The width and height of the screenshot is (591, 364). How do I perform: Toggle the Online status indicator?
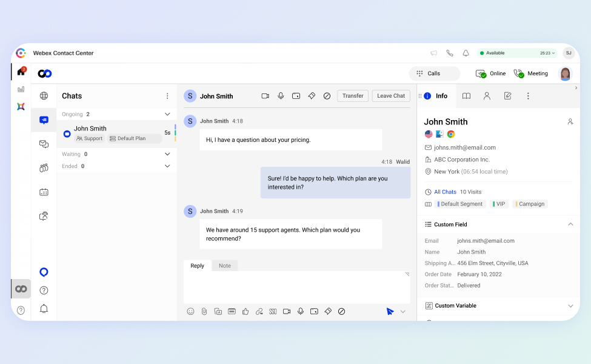tap(490, 73)
